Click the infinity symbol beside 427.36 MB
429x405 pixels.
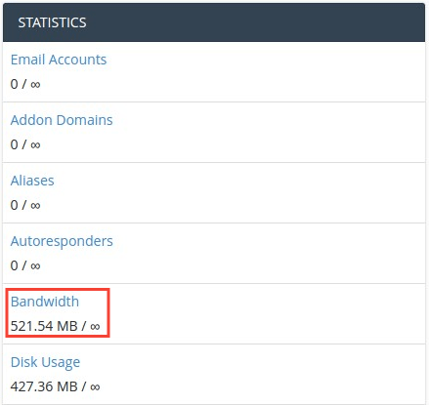pos(95,387)
